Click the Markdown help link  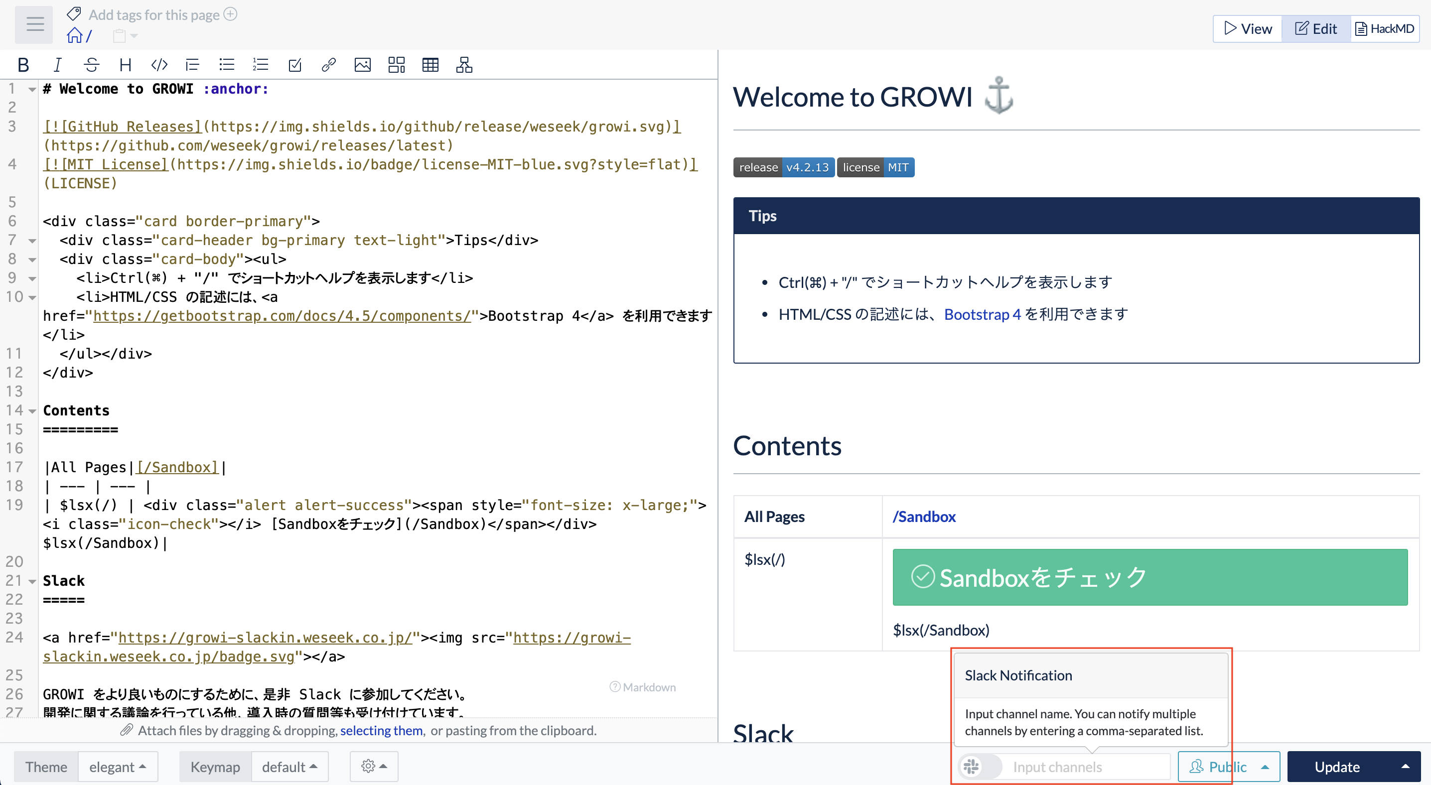(643, 687)
